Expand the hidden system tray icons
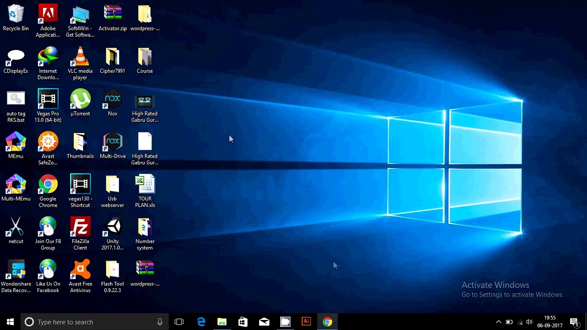Screen dimensions: 587x330 pyautogui.click(x=498, y=322)
